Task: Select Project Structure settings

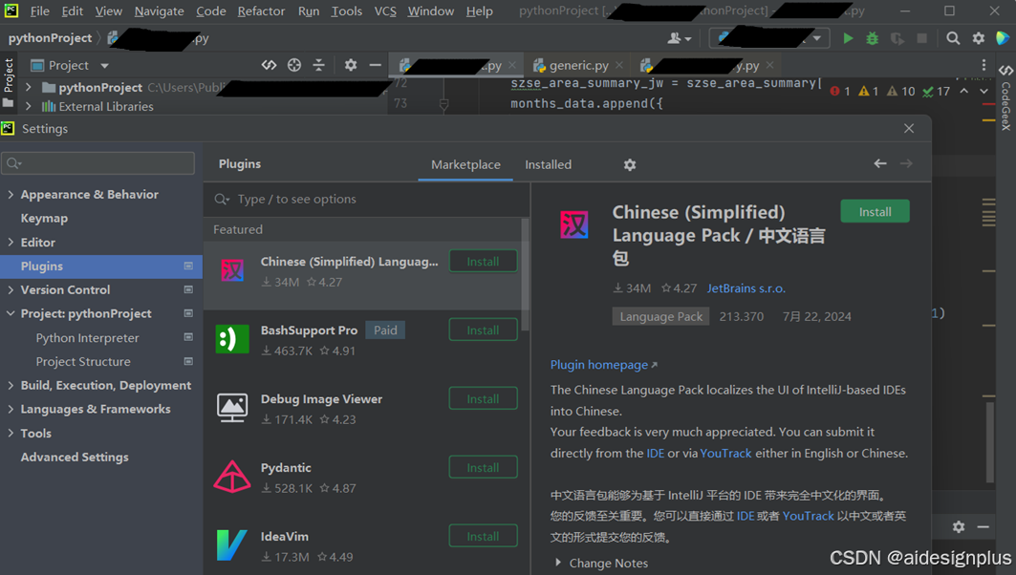Action: point(83,361)
